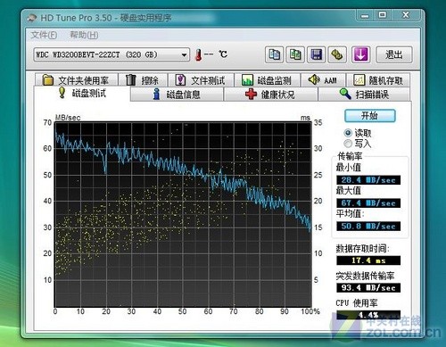Image resolution: width=446 pixels, height=347 pixels.
Task: Click the 开始 start button
Action: [x=370, y=116]
